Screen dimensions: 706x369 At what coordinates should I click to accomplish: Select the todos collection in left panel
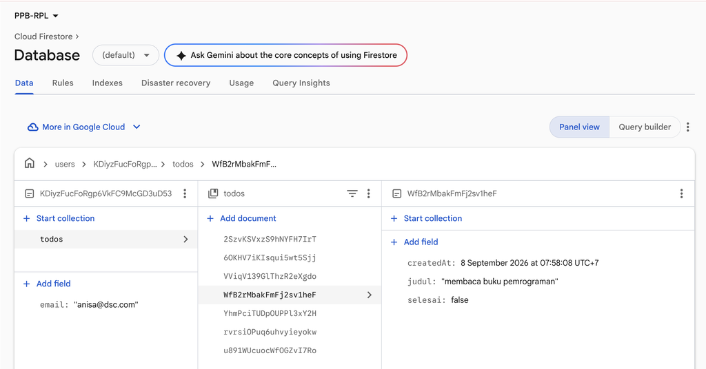106,239
